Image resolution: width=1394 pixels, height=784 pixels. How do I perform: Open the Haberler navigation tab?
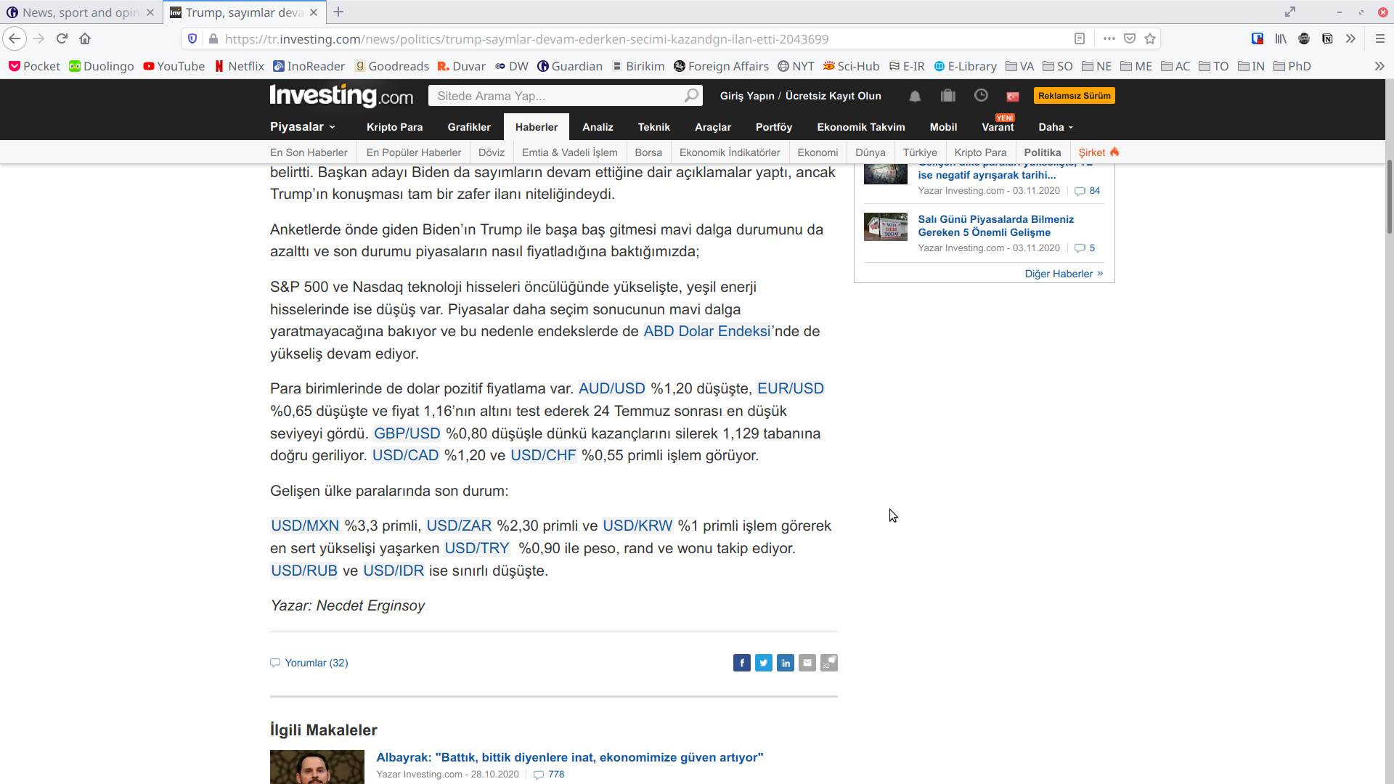coord(537,127)
